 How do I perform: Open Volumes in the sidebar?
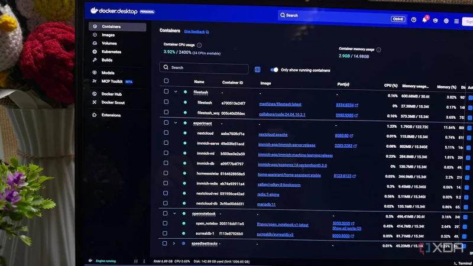(109, 43)
